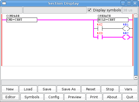Select the COMPARE block CMD=CRNT
This screenshot has height=102, width=139.
pos(22,20)
